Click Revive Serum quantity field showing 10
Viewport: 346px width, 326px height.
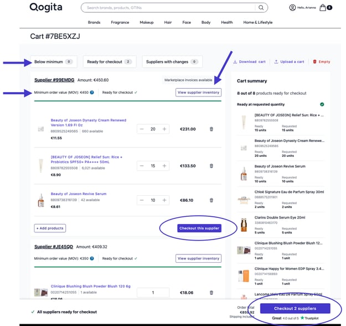tap(153, 200)
